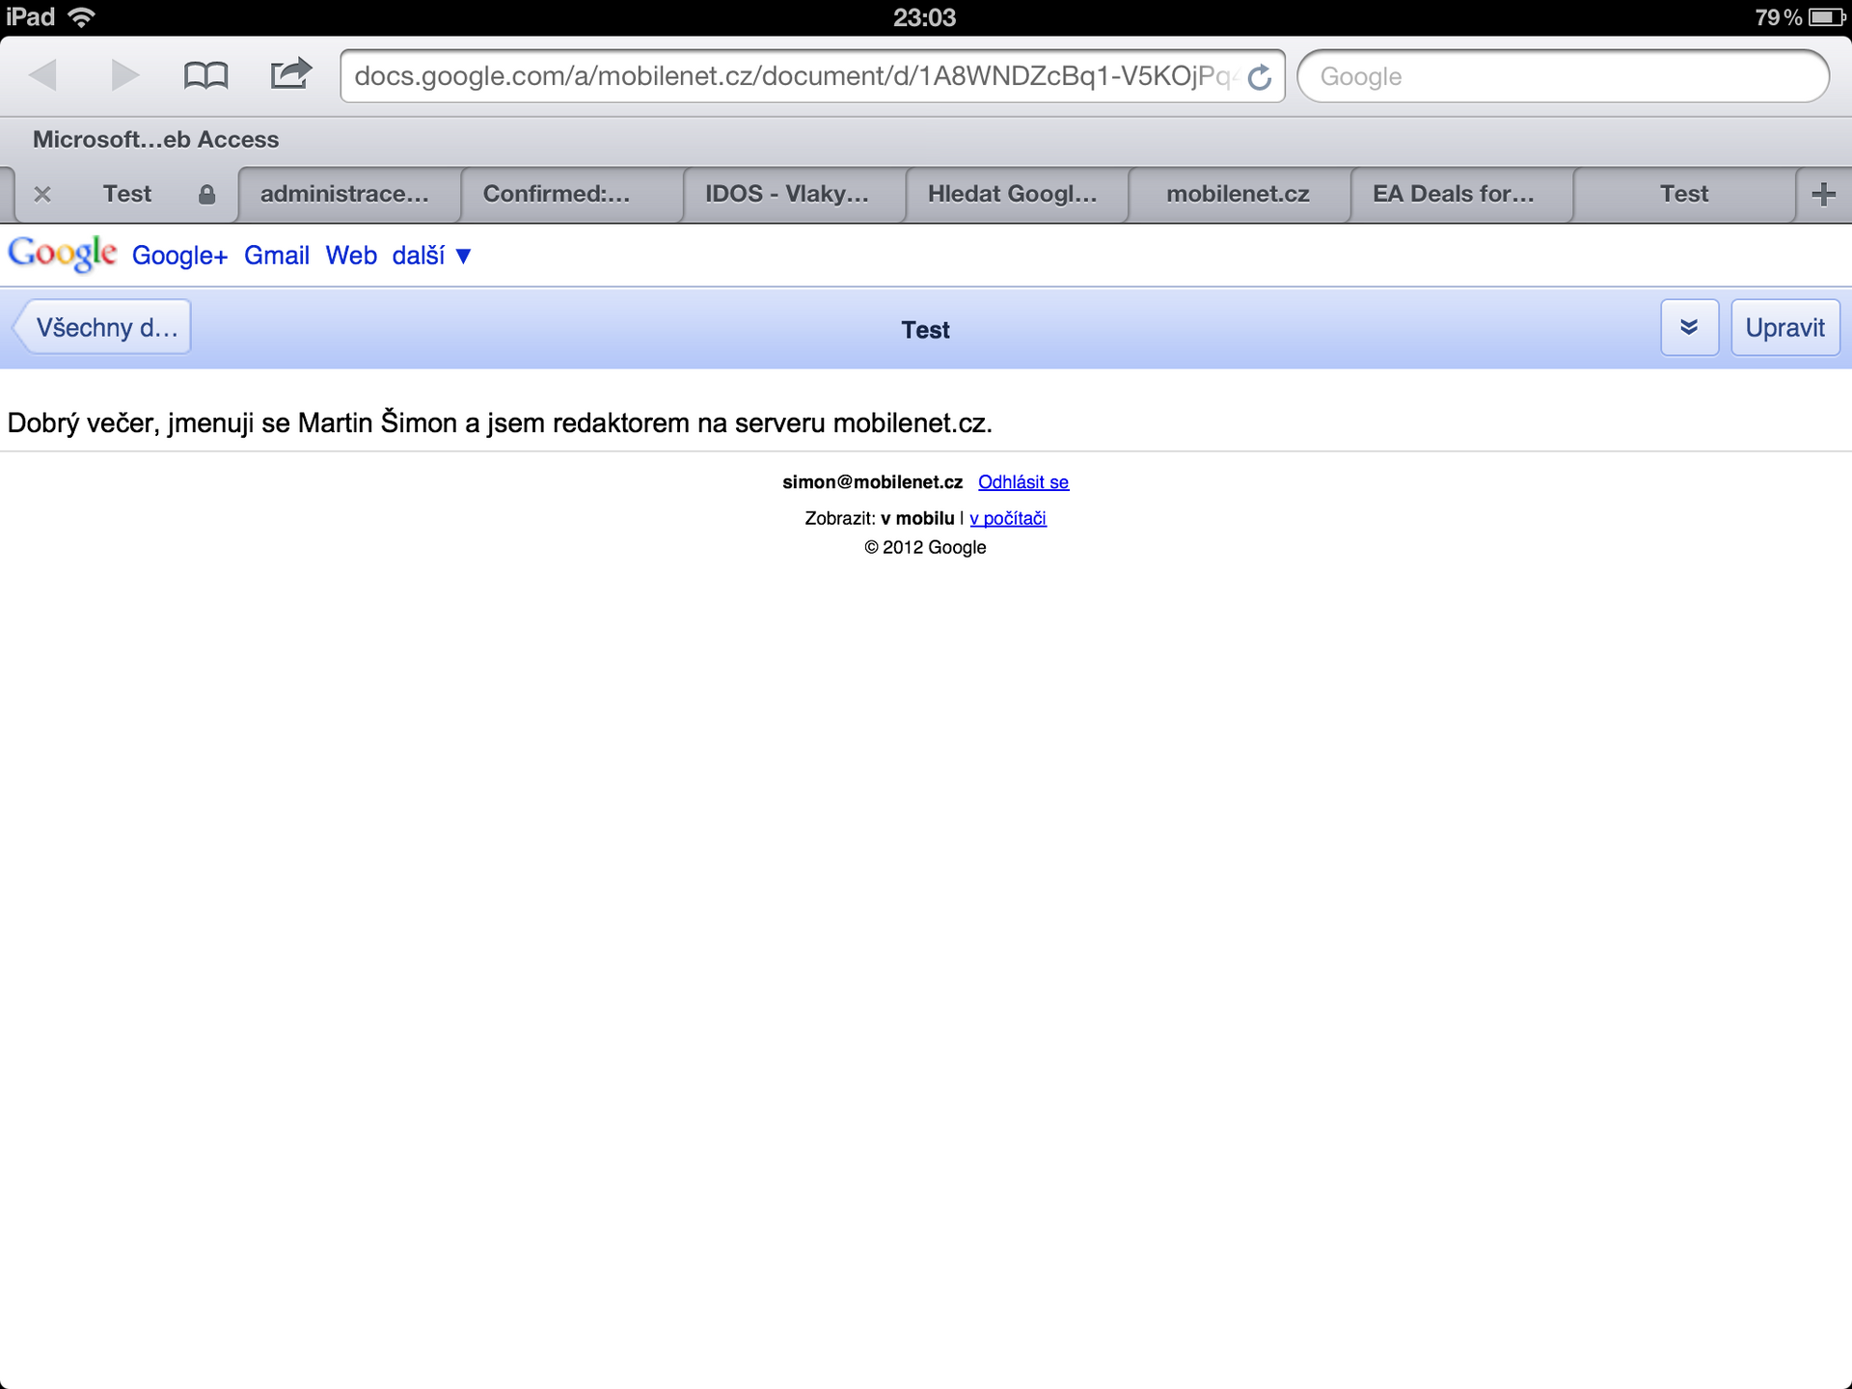Focus the Google search field
Viewport: 1852px width, 1389px height.
tap(1563, 76)
